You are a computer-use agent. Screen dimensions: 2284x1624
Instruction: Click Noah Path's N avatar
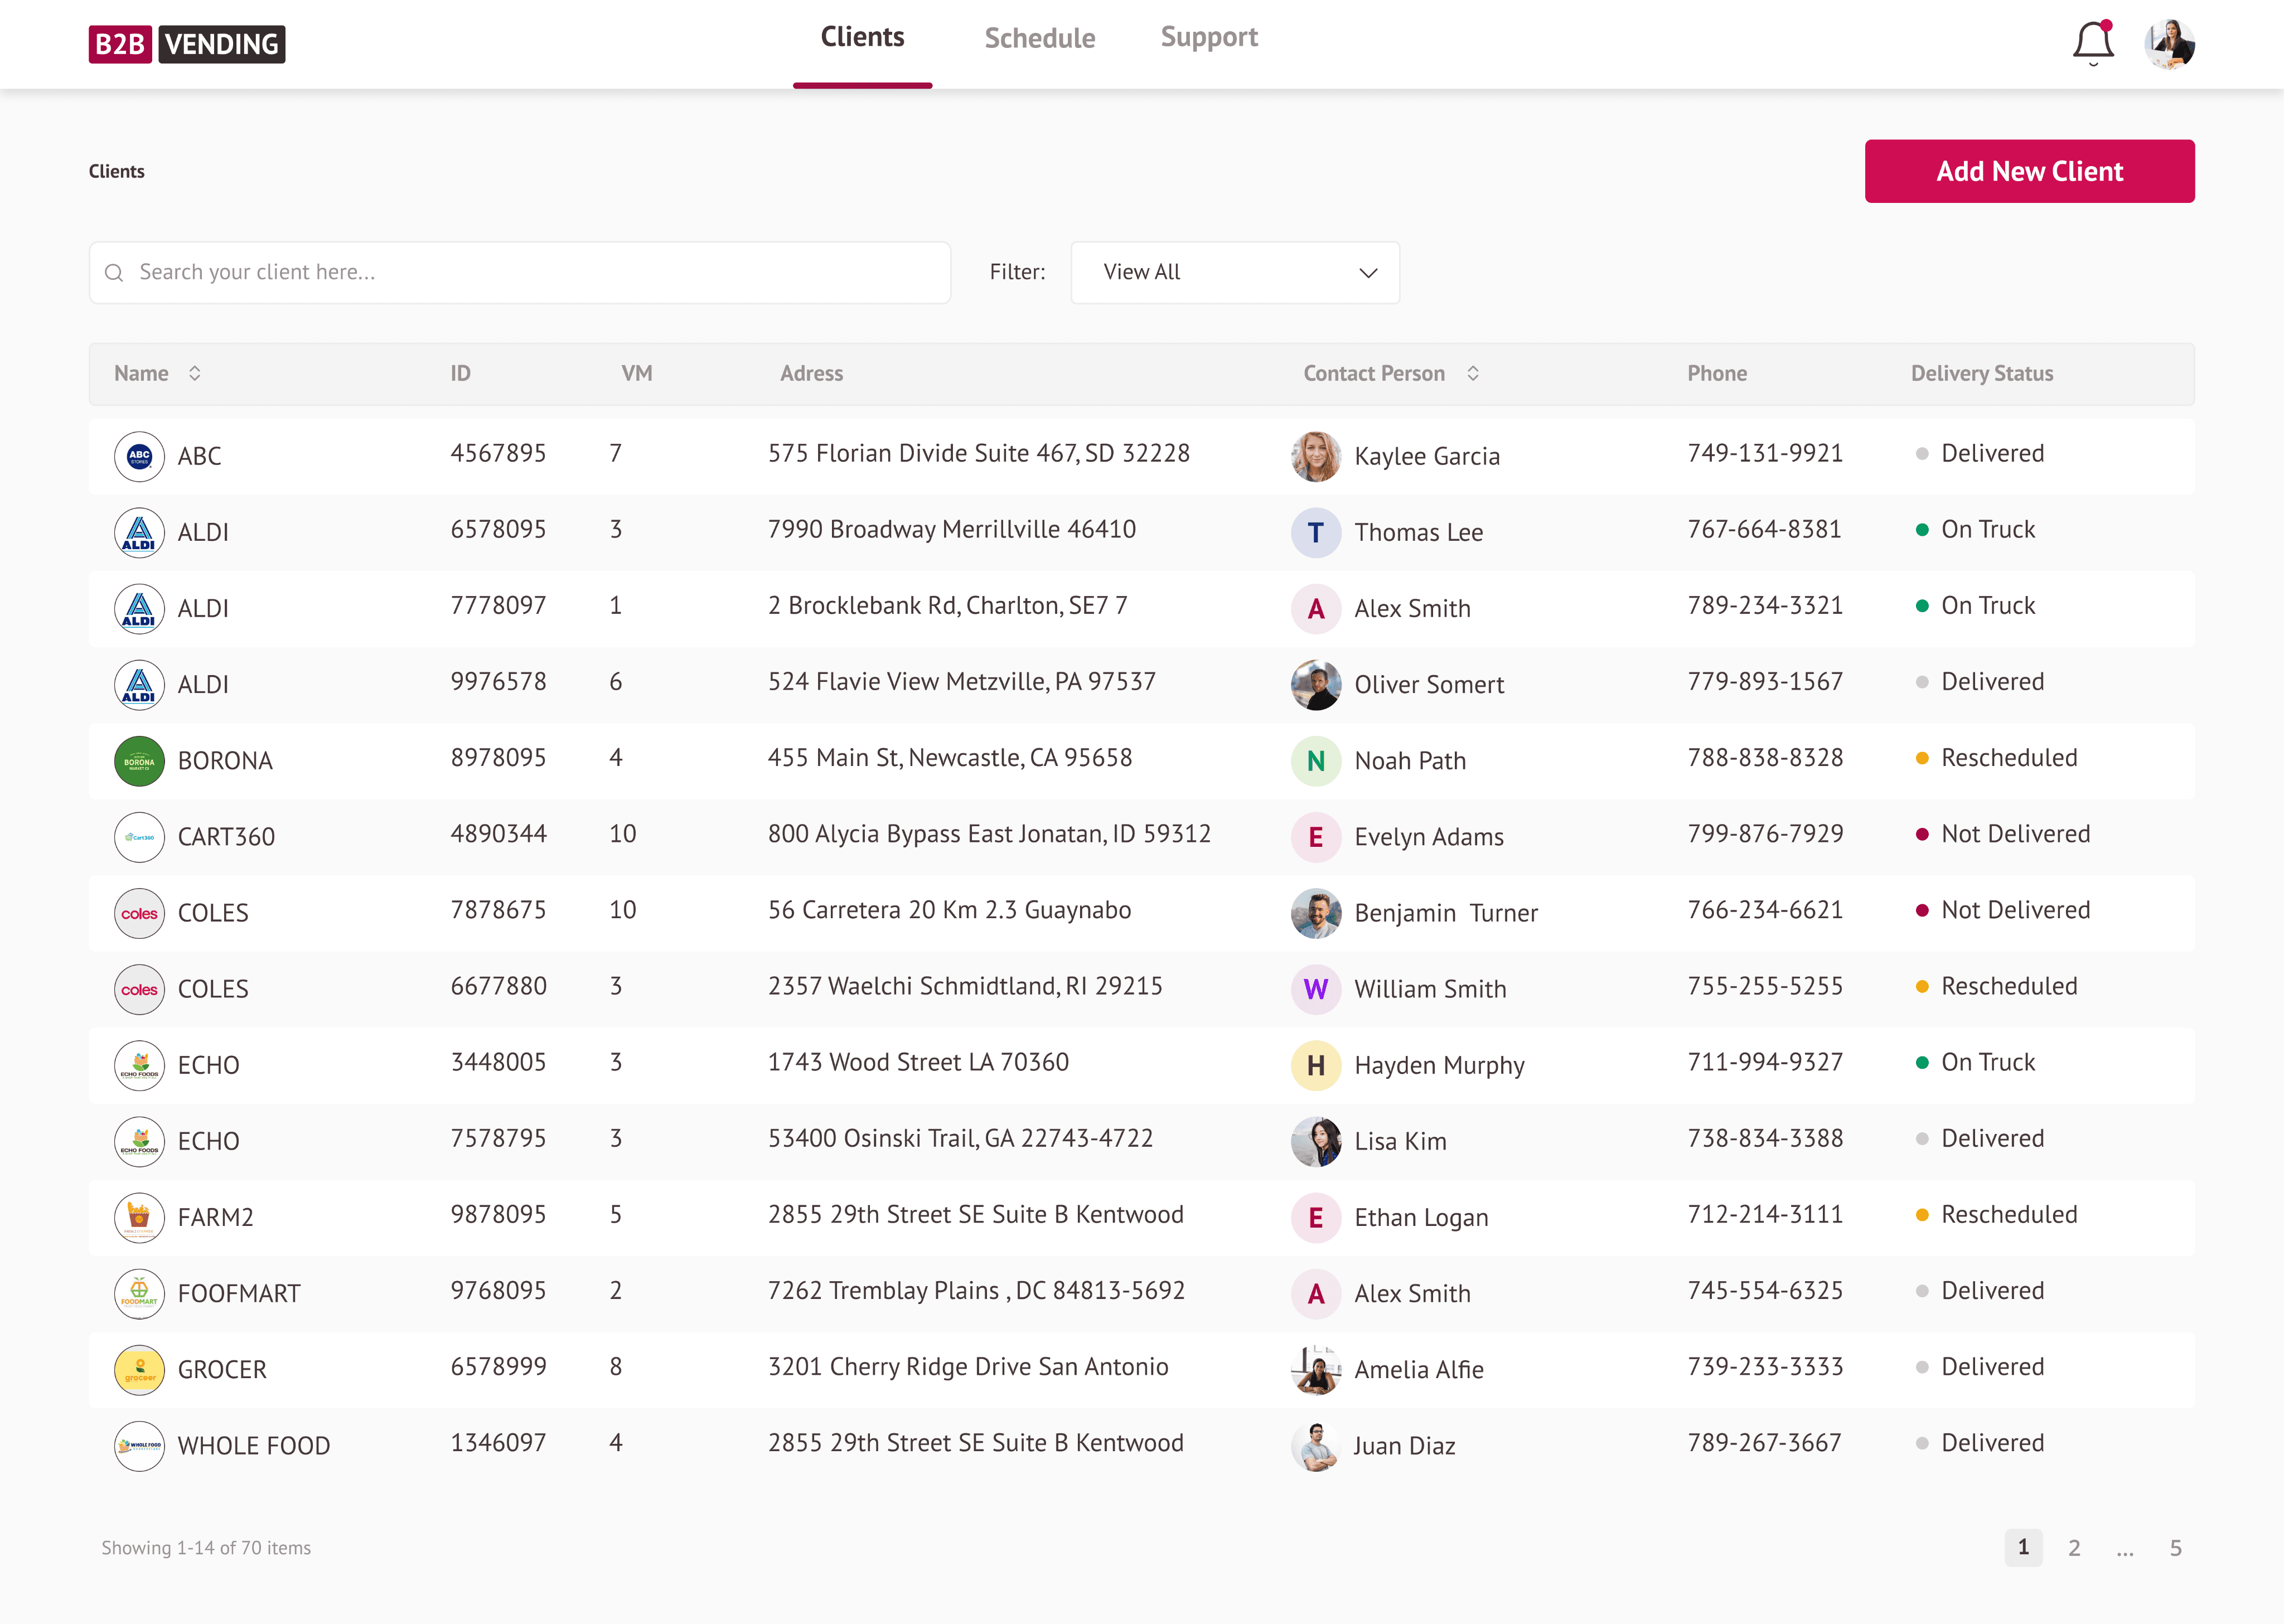[x=1316, y=761]
